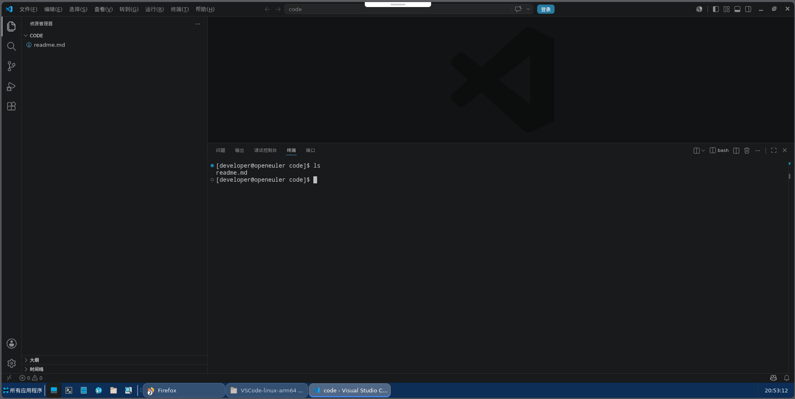Collapse the CODE folder section
795x399 pixels.
click(114, 36)
